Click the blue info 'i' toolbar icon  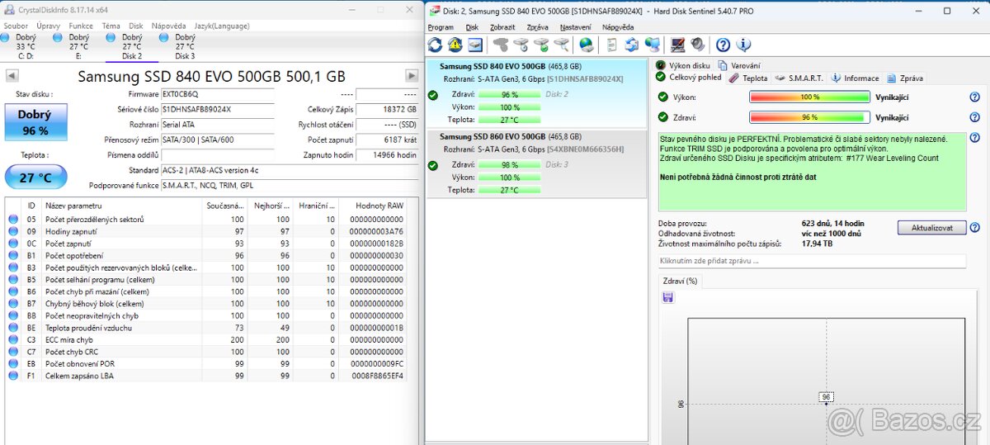pos(743,45)
